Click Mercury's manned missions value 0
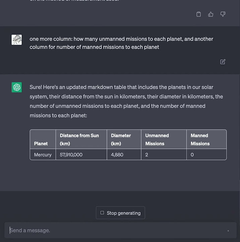Screen dimensions: 240x242 tap(192, 155)
